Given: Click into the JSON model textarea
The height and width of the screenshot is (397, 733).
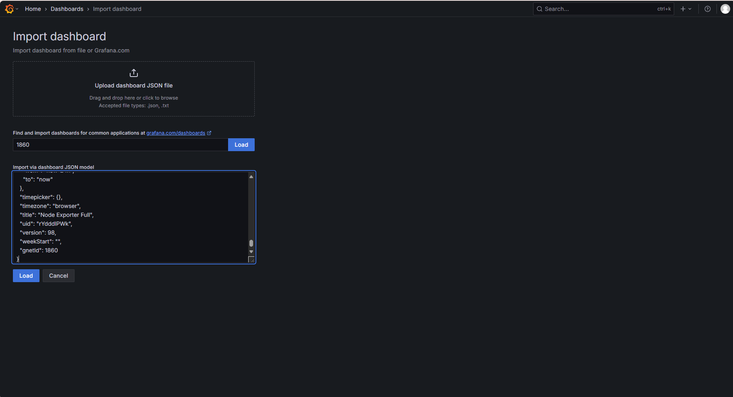Looking at the screenshot, I should coord(134,217).
